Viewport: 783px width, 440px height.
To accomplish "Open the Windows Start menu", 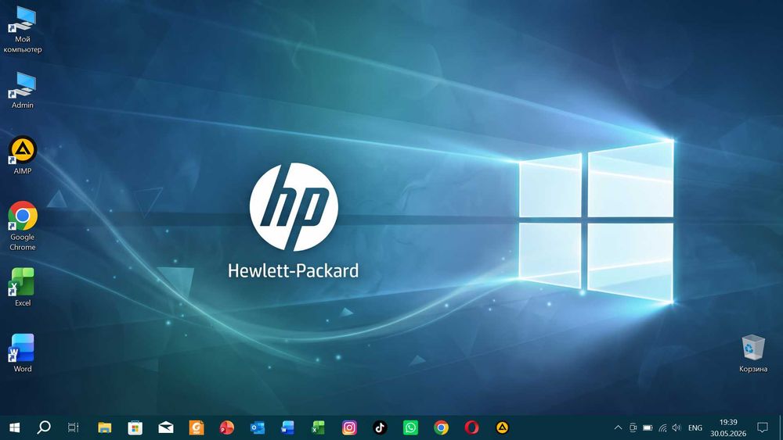I will pyautogui.click(x=14, y=427).
